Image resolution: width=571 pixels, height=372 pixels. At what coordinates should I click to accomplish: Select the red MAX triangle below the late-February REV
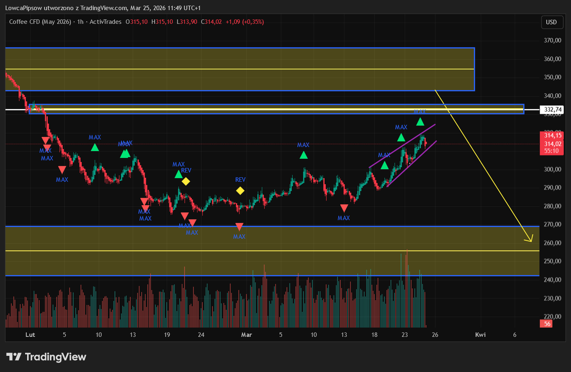click(x=239, y=227)
